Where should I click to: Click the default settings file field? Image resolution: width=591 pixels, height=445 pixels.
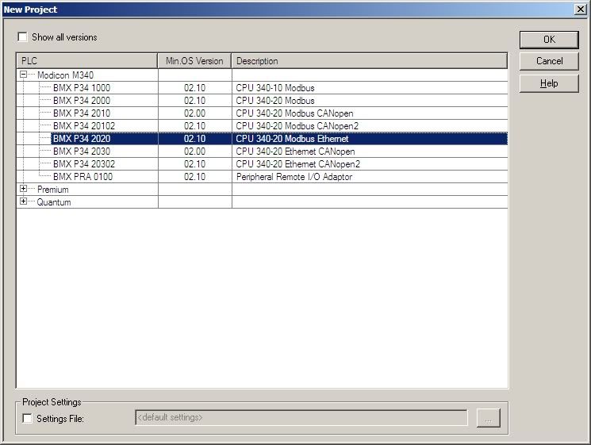pos(301,417)
